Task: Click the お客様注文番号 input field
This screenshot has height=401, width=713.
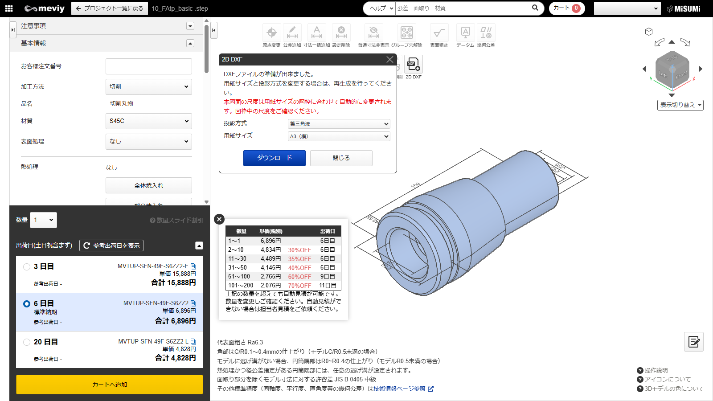Action: pos(148,66)
